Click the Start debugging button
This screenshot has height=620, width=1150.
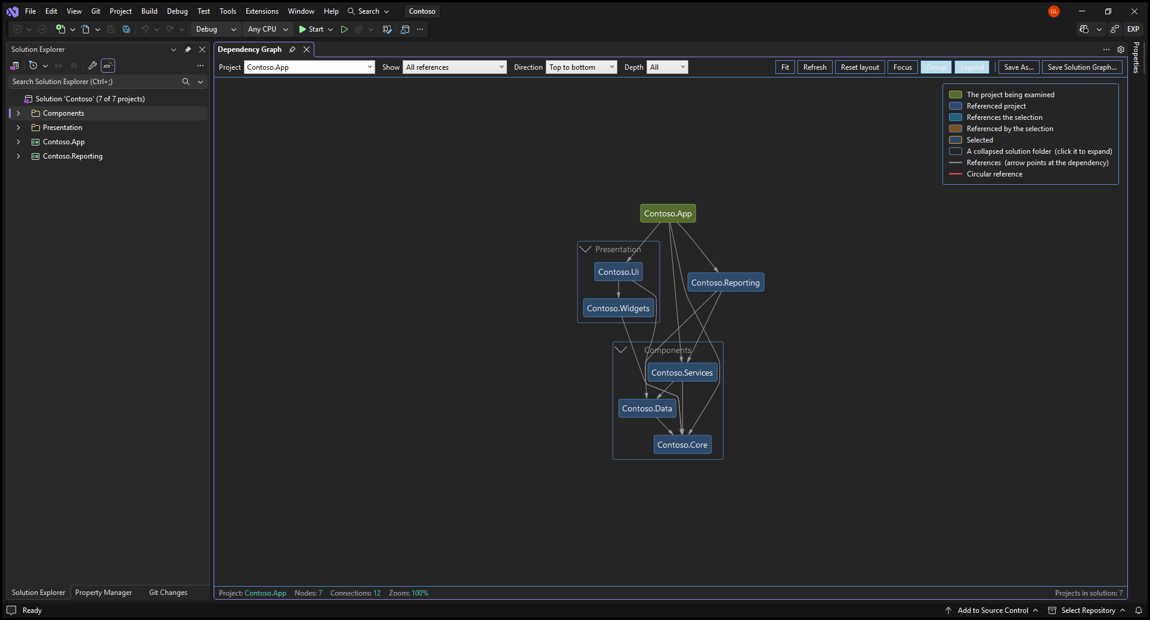[x=311, y=29]
